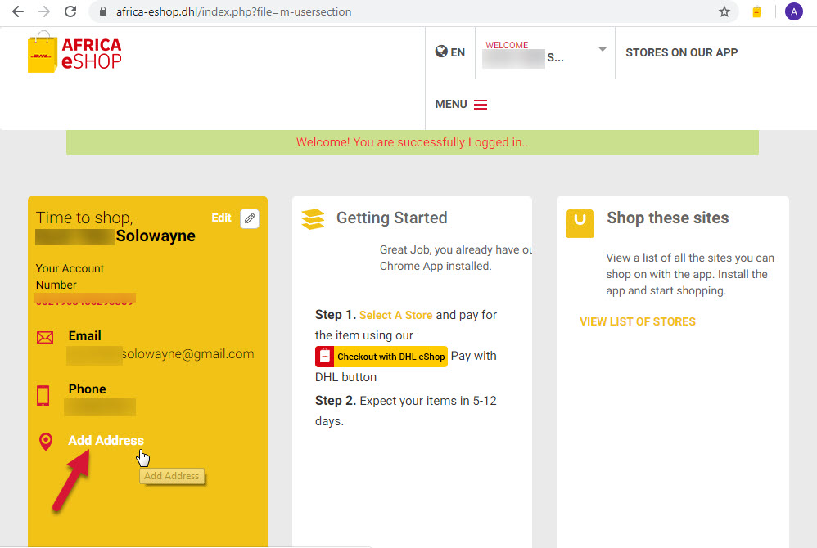Click the bookmark star in the address bar
The image size is (817, 548).
(x=724, y=11)
